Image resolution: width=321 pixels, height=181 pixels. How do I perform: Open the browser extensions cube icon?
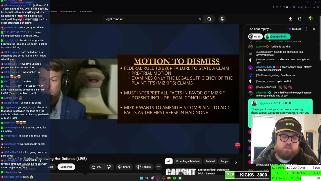coord(302,7)
